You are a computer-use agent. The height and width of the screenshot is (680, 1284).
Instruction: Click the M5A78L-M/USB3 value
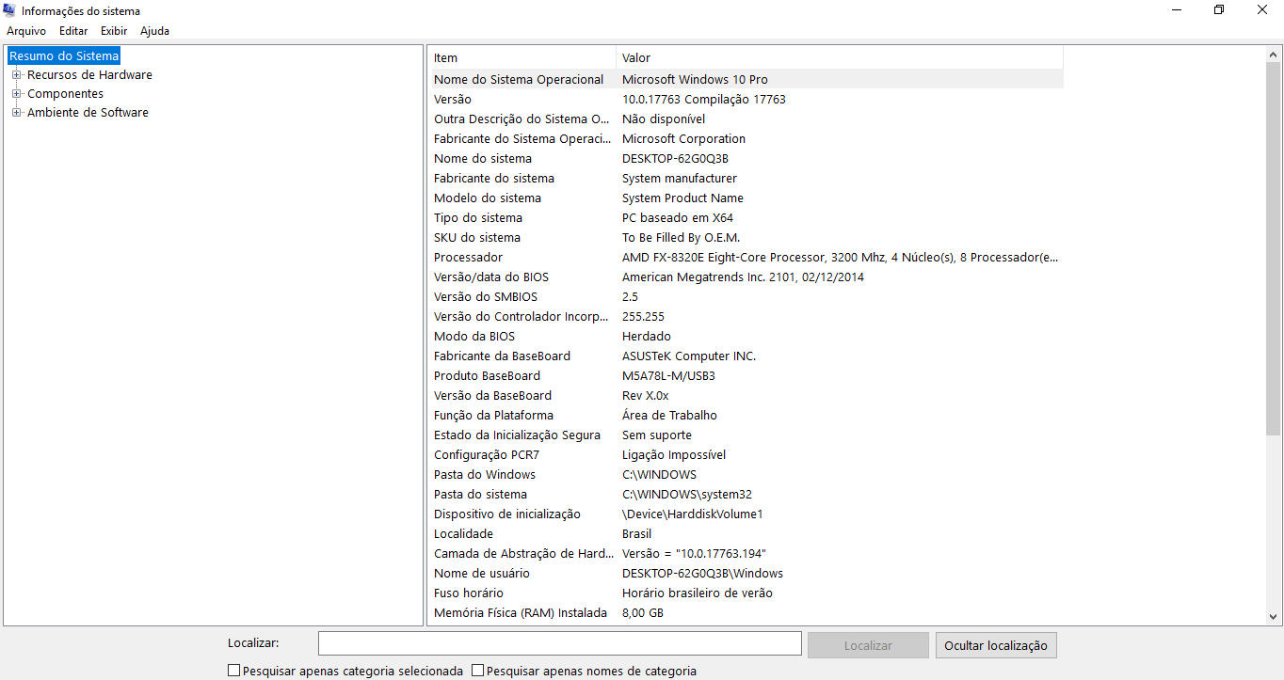[668, 376]
